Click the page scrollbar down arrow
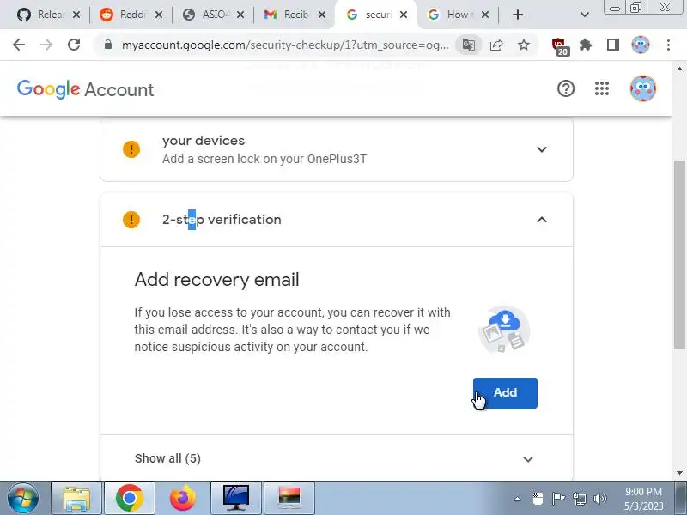The height and width of the screenshot is (515, 687). click(x=679, y=473)
